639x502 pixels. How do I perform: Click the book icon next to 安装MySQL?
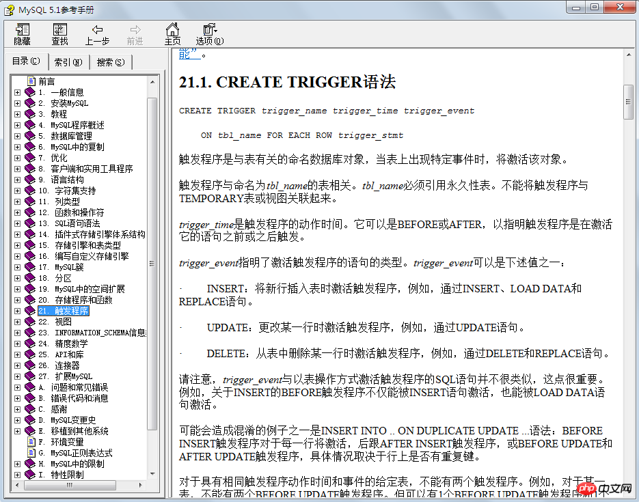[30, 103]
